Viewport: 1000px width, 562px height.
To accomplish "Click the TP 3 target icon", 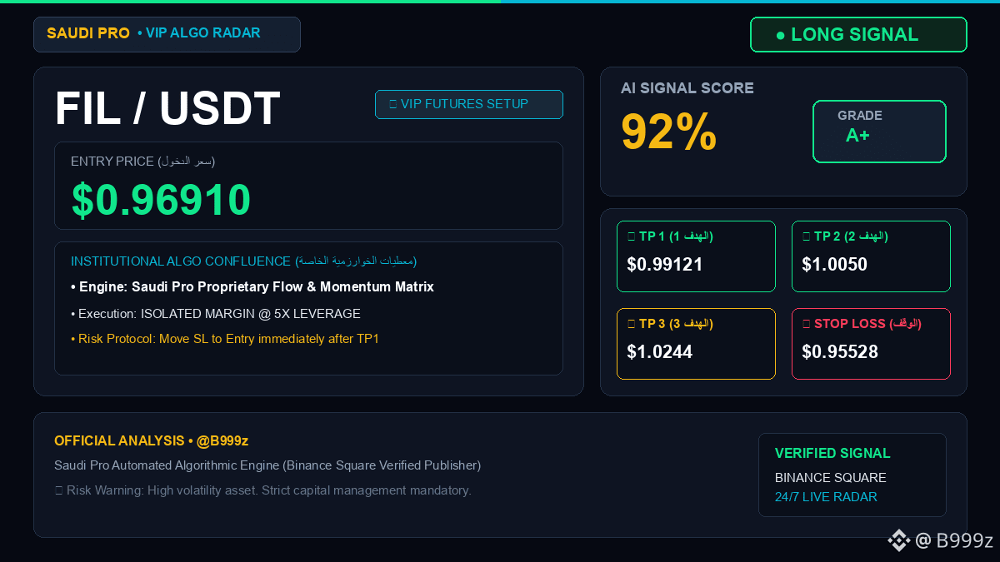I will point(631,324).
